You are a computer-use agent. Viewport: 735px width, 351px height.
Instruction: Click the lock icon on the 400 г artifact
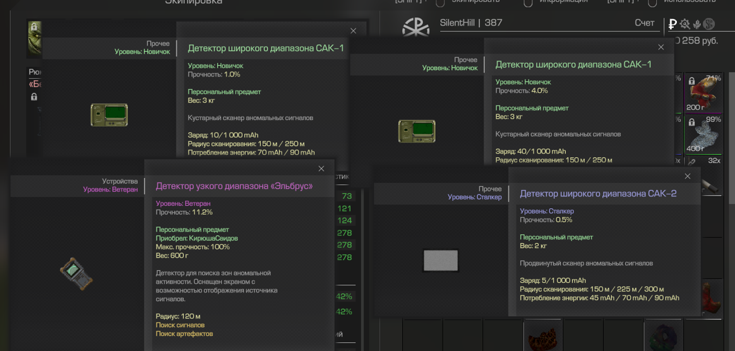691,122
